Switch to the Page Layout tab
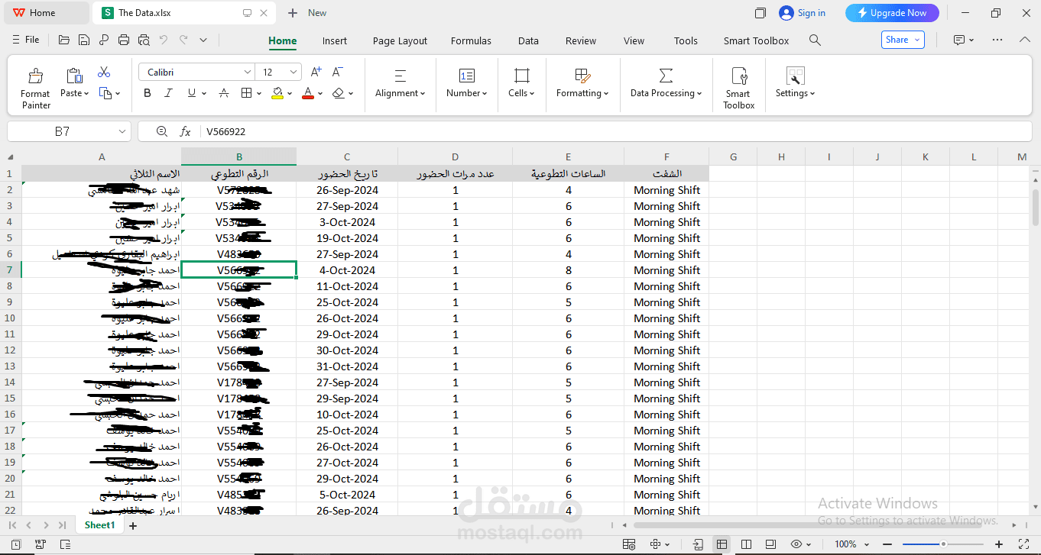Image resolution: width=1041 pixels, height=555 pixels. (400, 41)
